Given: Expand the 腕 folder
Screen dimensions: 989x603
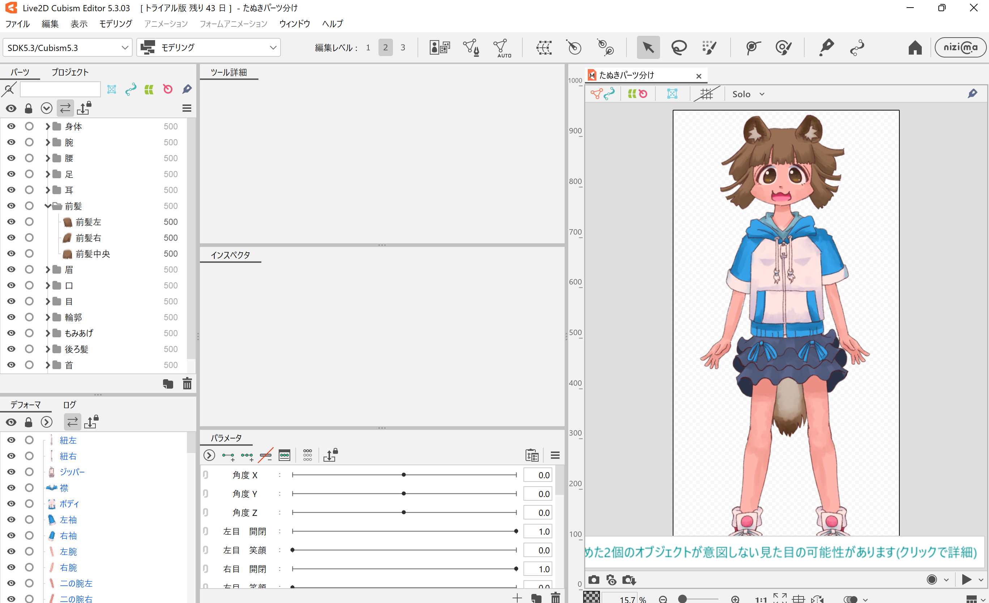Looking at the screenshot, I should pyautogui.click(x=48, y=142).
